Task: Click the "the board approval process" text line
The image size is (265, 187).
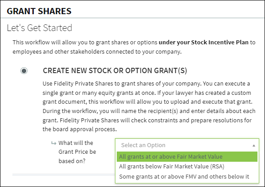Action: pyautogui.click(x=79, y=129)
